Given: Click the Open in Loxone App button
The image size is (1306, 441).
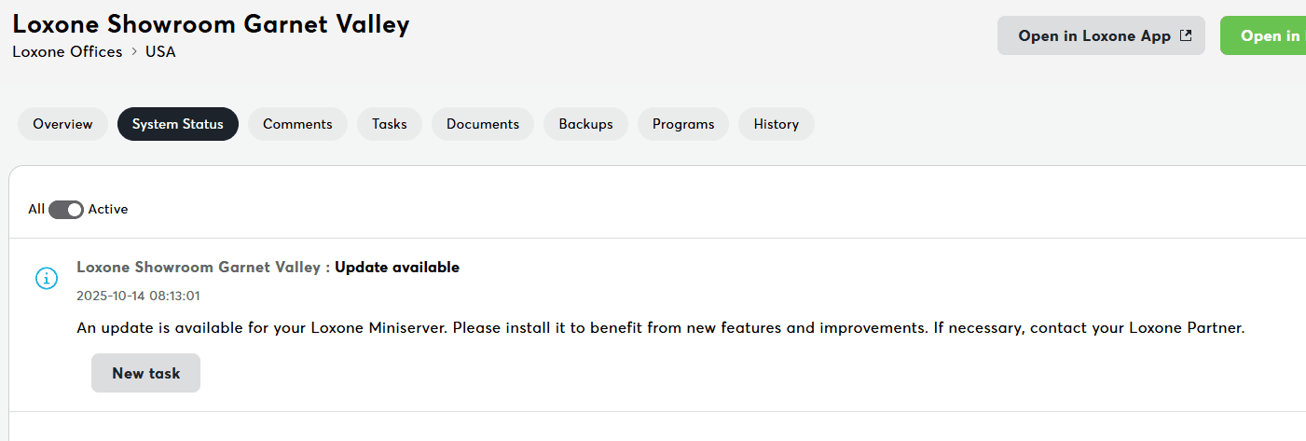Looking at the screenshot, I should (x=1102, y=35).
